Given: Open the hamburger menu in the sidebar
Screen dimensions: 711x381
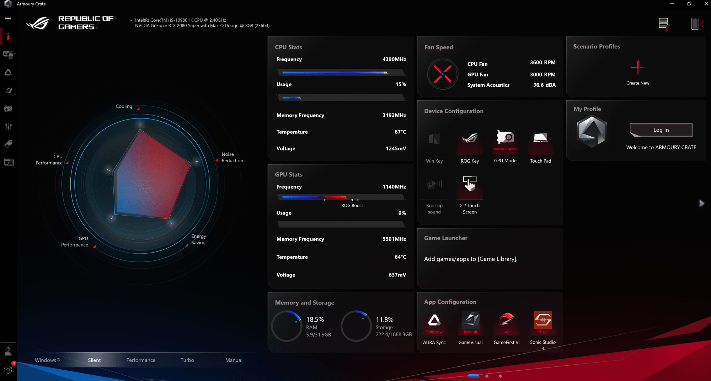Looking at the screenshot, I should point(8,18).
